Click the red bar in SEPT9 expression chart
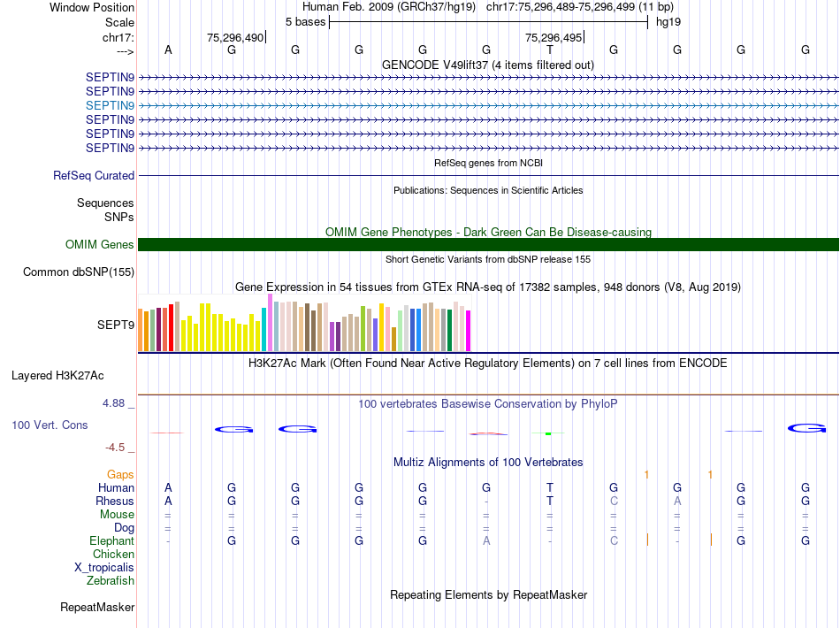 point(171,327)
